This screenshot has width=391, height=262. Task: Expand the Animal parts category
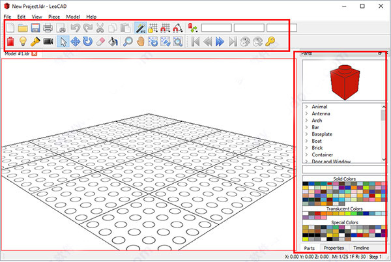pyautogui.click(x=320, y=106)
